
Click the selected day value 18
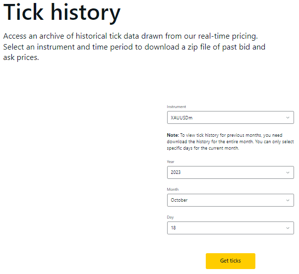tap(174, 228)
